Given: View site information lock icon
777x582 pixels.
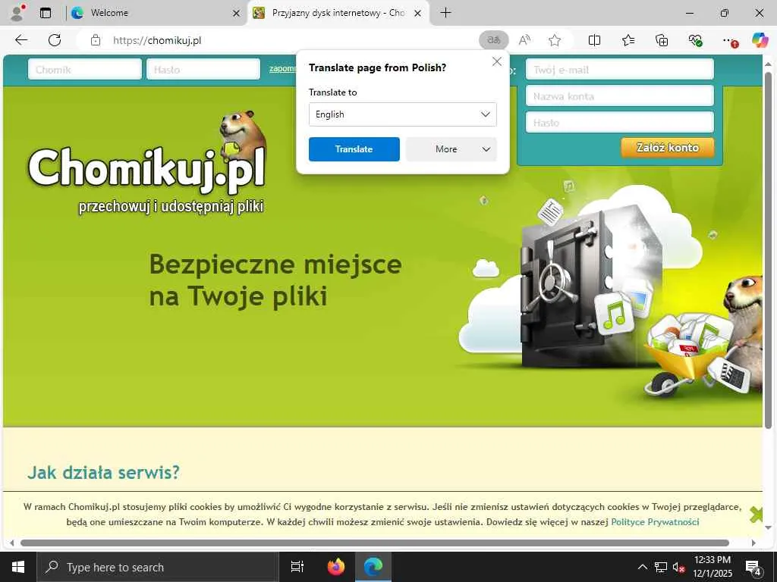Looking at the screenshot, I should [96, 40].
